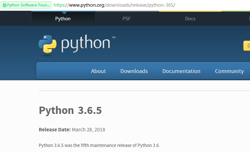The height and width of the screenshot is (152, 250).
Task: Open the Downloads navigation menu
Action: click(134, 71)
